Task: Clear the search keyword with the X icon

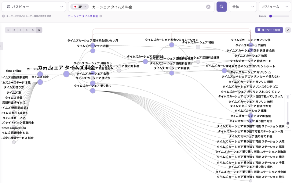Action: pos(208,7)
